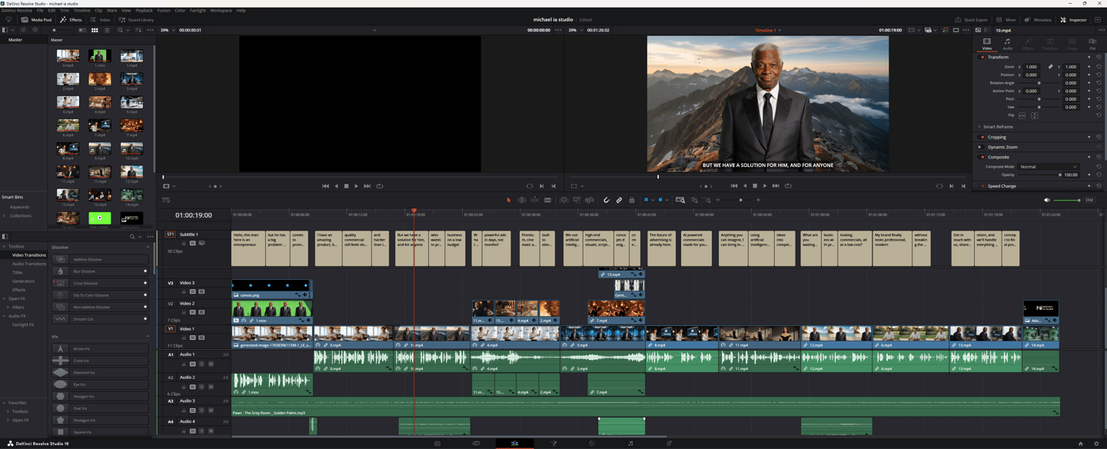Click the Insert Clip edit icon

(563, 200)
